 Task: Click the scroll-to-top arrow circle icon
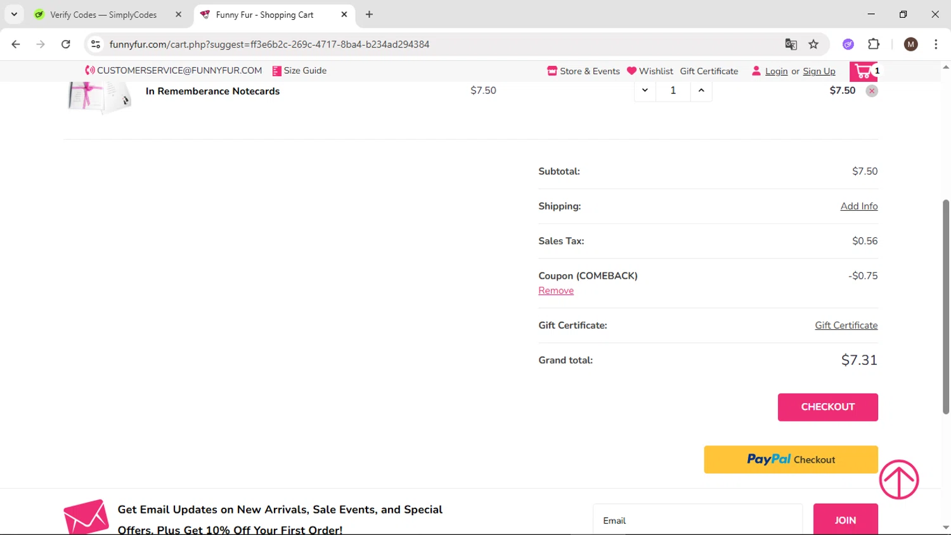pyautogui.click(x=899, y=479)
